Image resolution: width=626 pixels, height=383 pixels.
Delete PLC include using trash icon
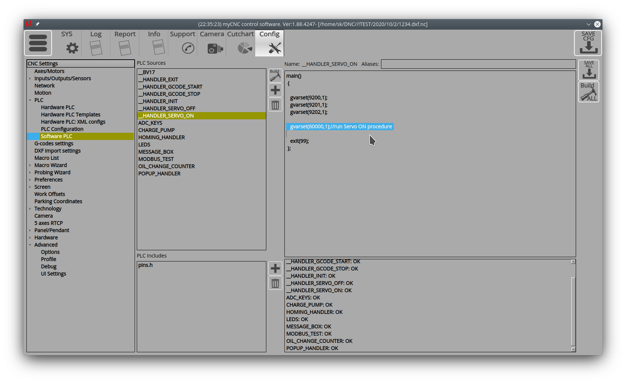coord(275,283)
